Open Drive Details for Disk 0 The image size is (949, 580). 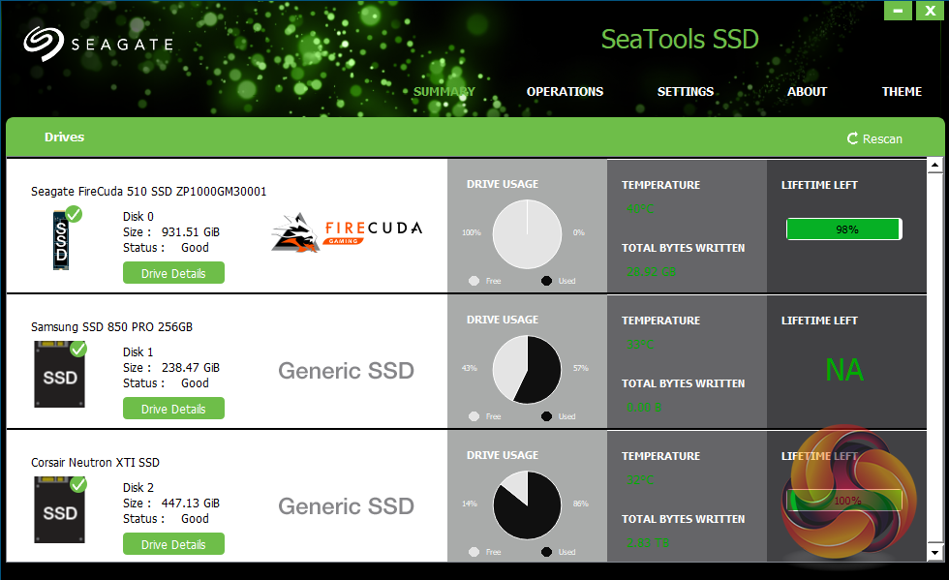pos(173,273)
